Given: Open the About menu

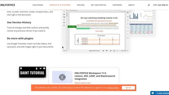Looking at the screenshot, I should (x=132, y=5).
